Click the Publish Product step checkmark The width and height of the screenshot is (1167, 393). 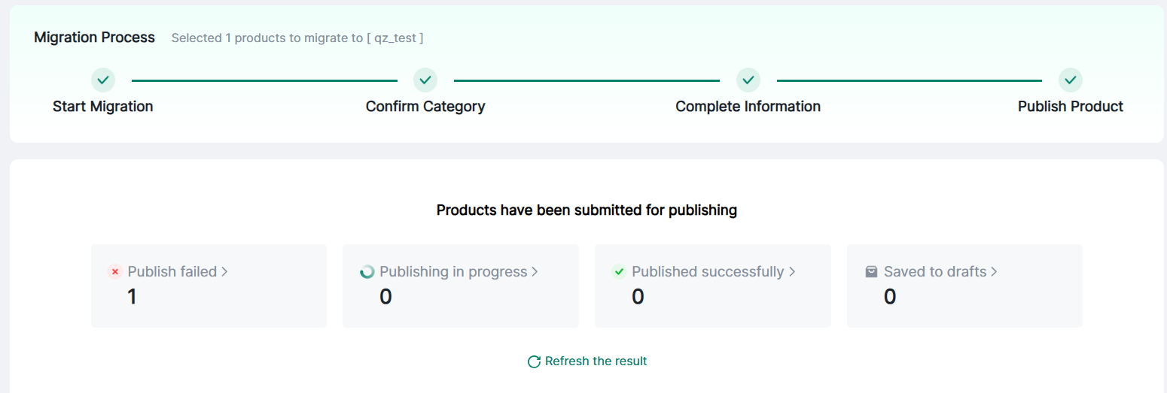(1070, 80)
